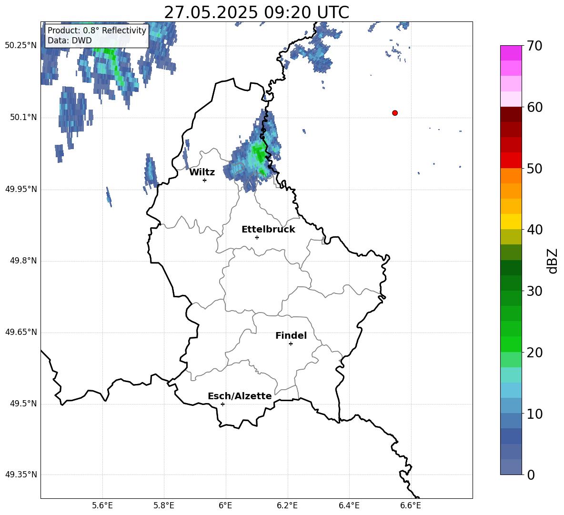Click the 49.35°N latitude label
564x515 pixels.
point(21,475)
